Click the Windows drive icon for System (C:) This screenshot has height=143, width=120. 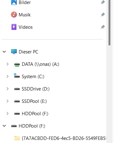tap(17, 76)
